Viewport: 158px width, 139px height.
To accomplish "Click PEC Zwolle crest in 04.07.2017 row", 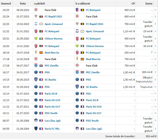I will [36, 65].
